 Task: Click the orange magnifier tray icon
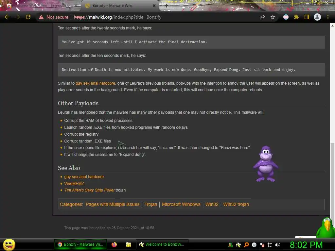246,245
